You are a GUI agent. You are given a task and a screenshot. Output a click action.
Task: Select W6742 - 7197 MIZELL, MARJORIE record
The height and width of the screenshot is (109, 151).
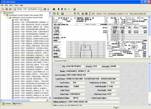(32, 46)
